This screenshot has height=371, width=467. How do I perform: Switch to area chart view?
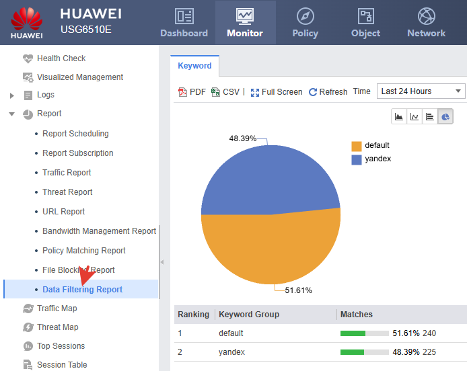[x=400, y=117]
